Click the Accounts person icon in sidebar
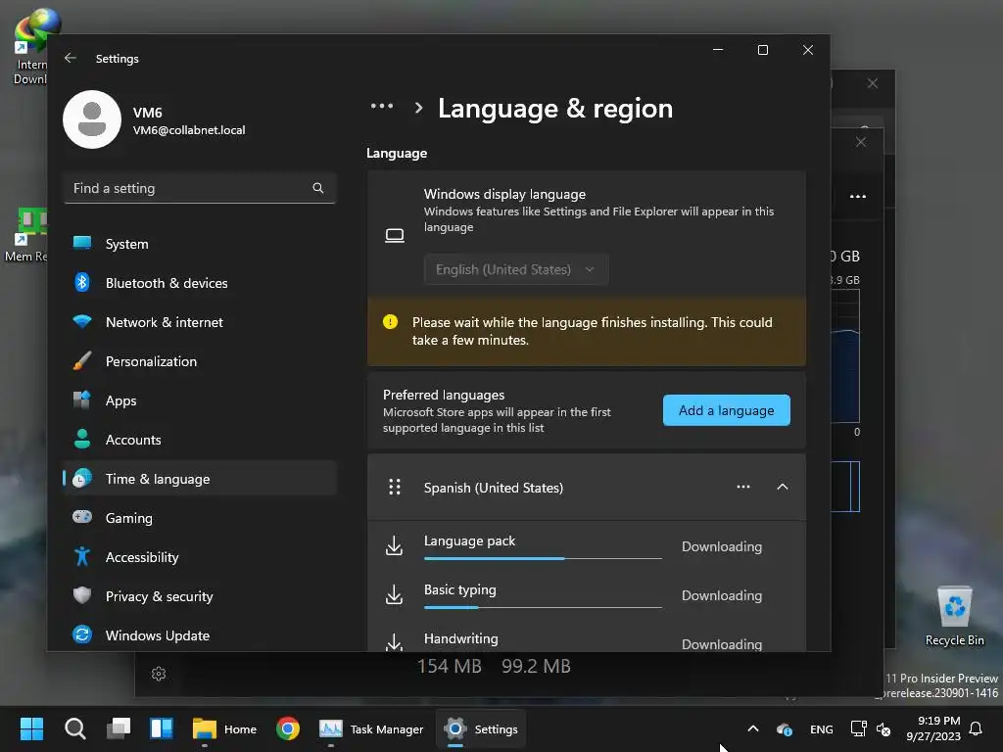 coord(82,439)
